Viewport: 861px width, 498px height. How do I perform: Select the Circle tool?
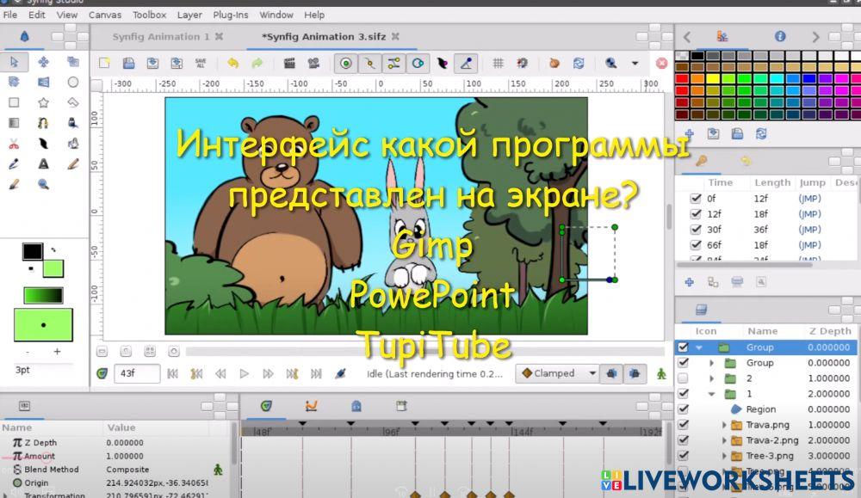(72, 83)
